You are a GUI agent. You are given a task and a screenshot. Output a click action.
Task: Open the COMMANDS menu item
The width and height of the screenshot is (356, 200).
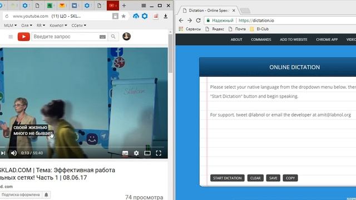(x=261, y=39)
